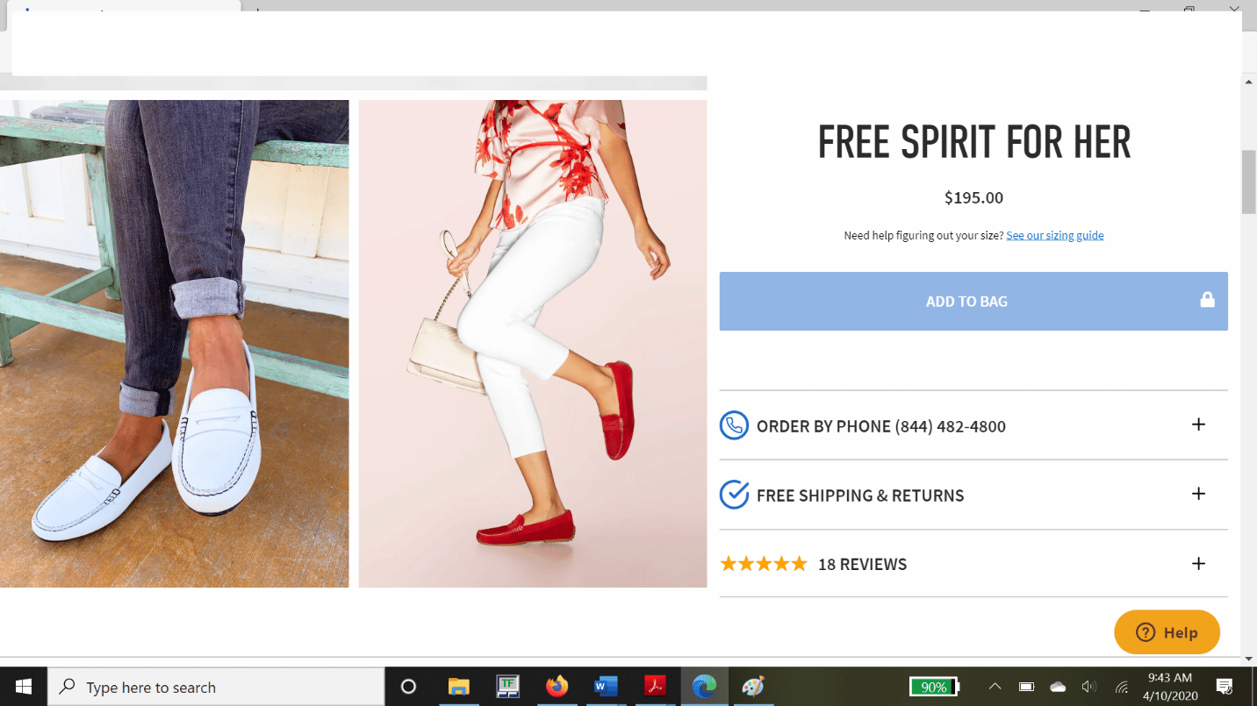1257x706 pixels.
Task: Launch Microsoft Word from the taskbar
Action: coord(606,687)
